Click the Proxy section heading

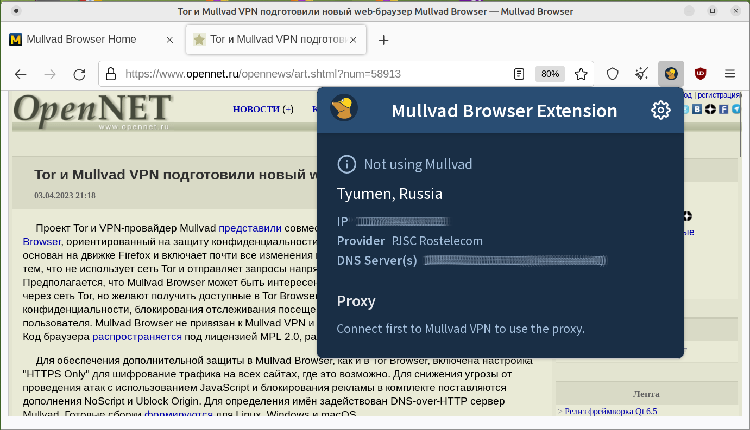tap(356, 301)
